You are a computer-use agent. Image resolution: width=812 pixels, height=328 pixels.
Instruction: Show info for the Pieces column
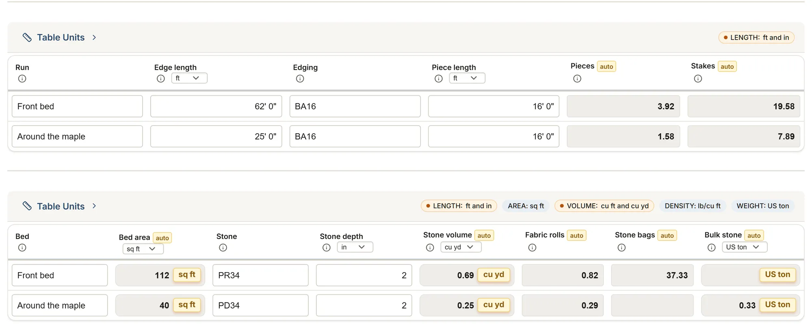(x=577, y=79)
